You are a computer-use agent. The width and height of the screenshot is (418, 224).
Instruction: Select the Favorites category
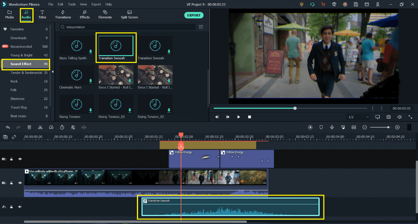pyautogui.click(x=25, y=29)
